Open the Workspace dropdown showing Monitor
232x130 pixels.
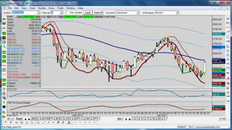(177, 13)
